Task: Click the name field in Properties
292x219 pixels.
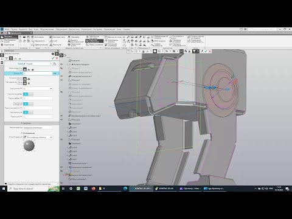Action: point(38,128)
